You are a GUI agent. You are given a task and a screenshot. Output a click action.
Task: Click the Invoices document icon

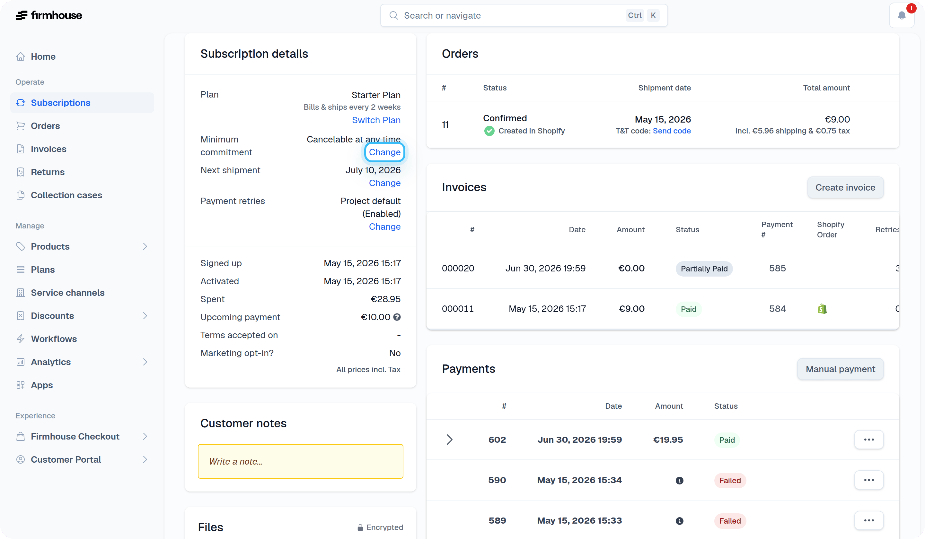click(21, 149)
